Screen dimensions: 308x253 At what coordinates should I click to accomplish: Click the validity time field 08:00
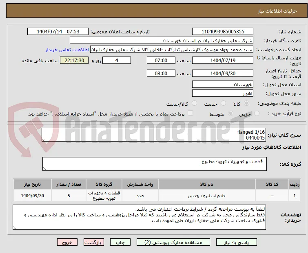tap(161, 74)
